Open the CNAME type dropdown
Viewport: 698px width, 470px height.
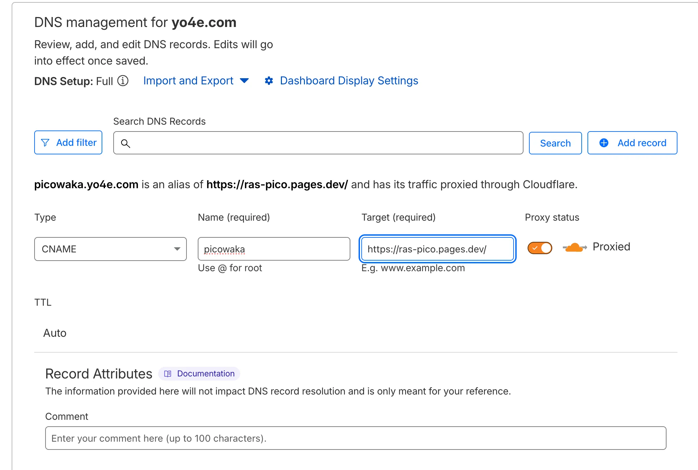pos(110,249)
